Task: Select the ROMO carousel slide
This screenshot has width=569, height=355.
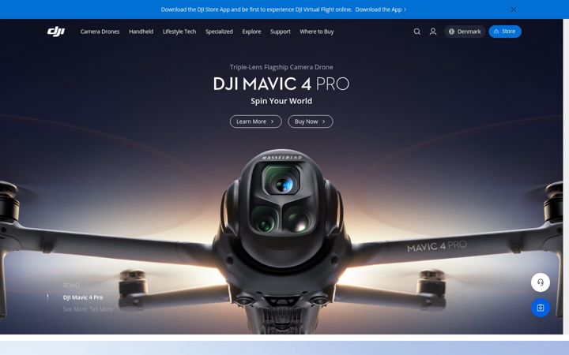Action: [x=71, y=286]
